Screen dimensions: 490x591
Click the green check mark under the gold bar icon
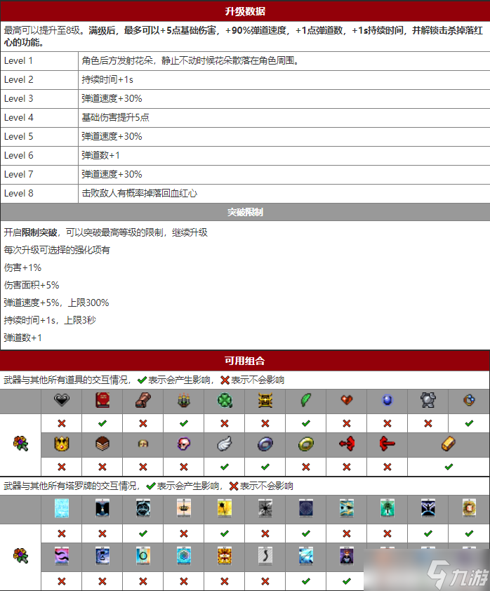click(x=449, y=467)
